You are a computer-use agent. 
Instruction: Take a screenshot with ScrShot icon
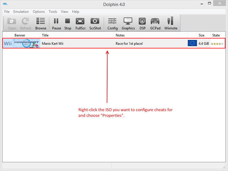[95, 23]
